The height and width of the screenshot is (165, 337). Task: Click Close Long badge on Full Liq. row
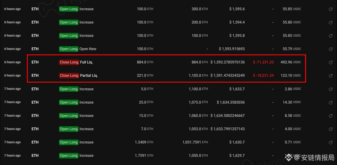click(x=69, y=62)
